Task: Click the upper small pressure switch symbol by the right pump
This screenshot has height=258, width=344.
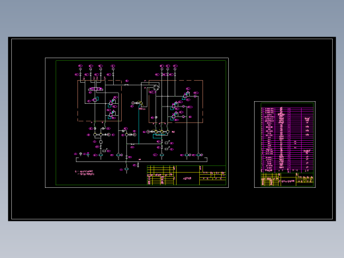Action: click(x=167, y=142)
